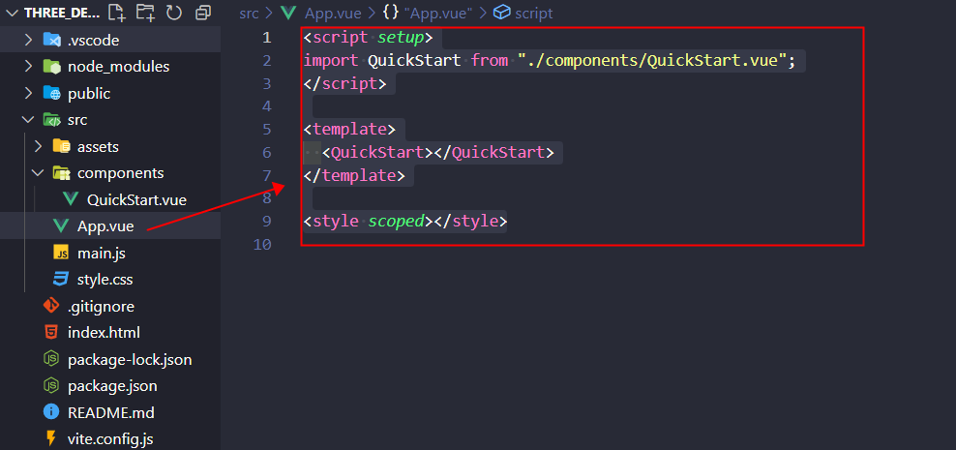Click the git icon beside .gitignore
Screen dimensions: 956x450
click(51, 306)
